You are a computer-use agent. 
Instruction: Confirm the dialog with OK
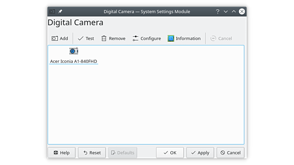(x=170, y=153)
